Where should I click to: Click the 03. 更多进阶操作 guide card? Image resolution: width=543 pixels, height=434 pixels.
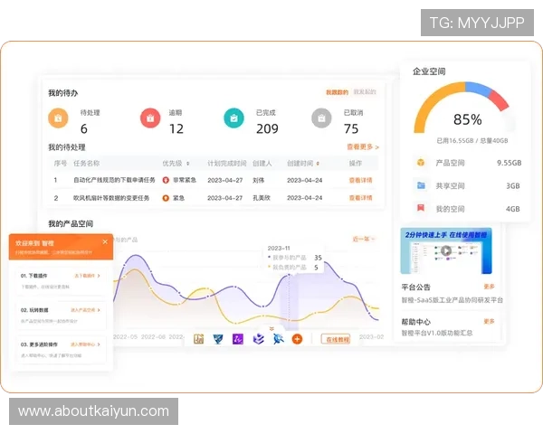[x=61, y=350]
